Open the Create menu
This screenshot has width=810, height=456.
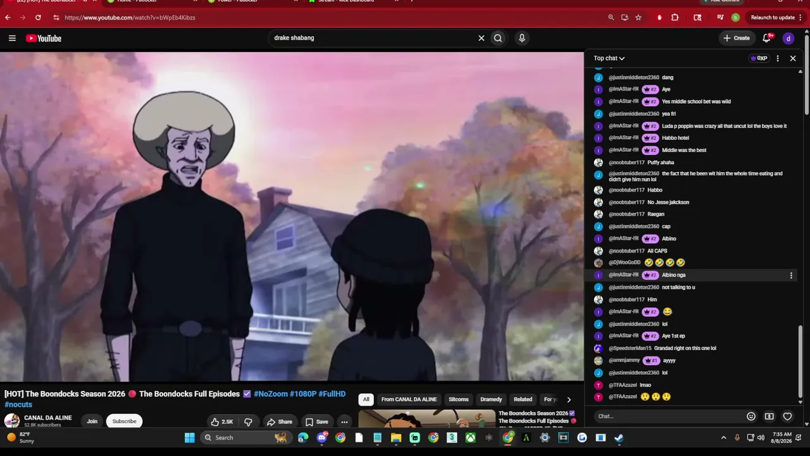tap(737, 38)
